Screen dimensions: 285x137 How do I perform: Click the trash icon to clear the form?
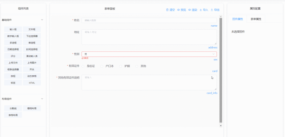click(167, 10)
